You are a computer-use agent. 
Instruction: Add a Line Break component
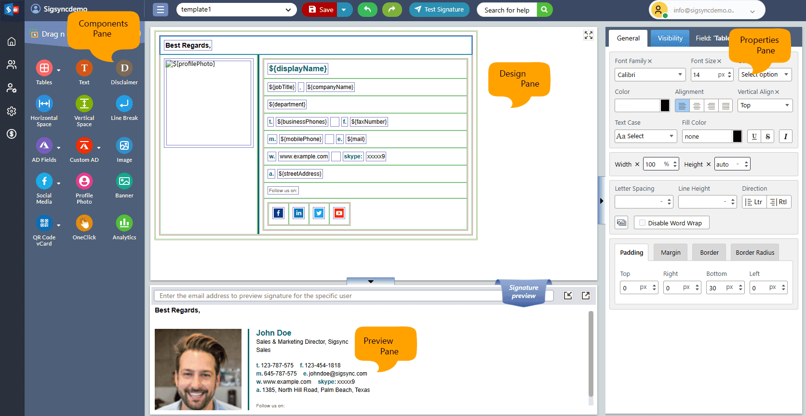coord(124,104)
